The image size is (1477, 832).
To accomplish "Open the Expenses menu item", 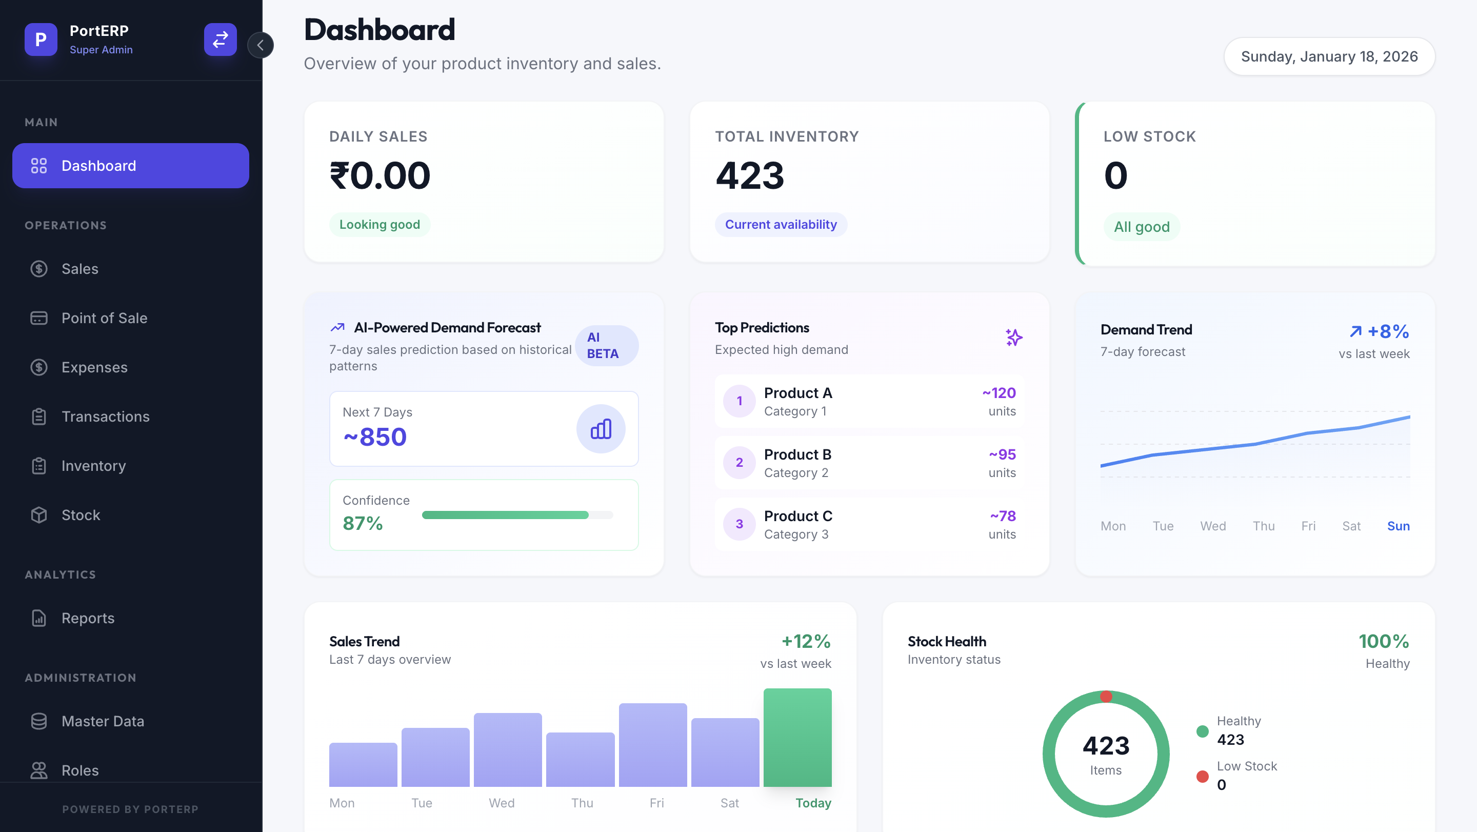I will [131, 368].
